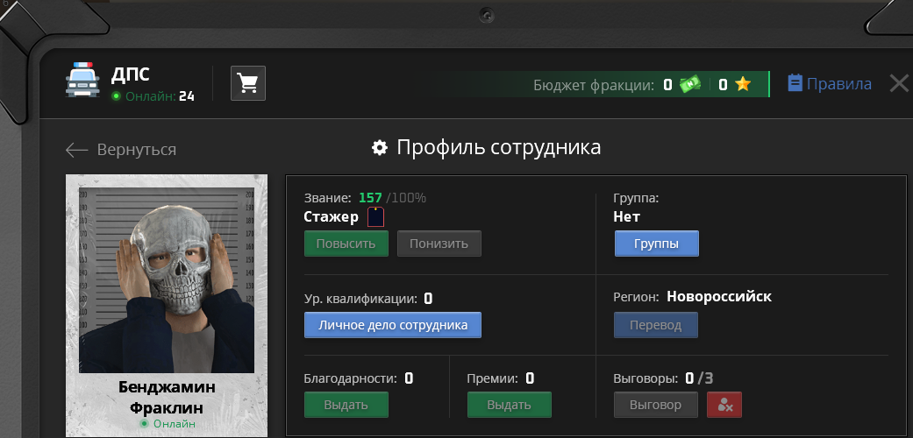Dismiss employee with the red user-remove button

(724, 405)
